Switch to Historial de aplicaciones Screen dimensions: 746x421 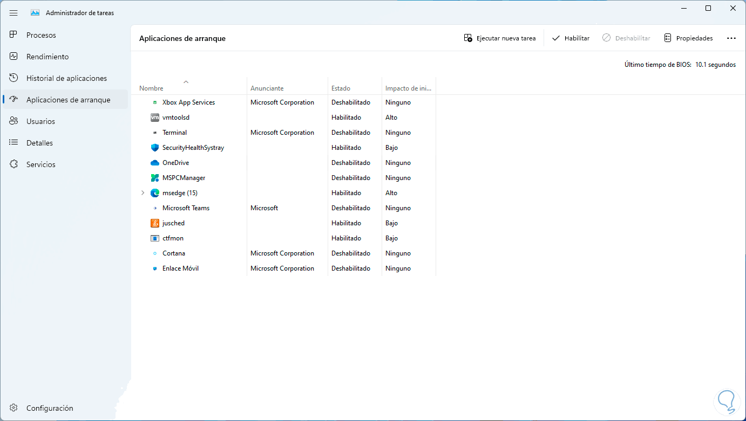tap(66, 78)
